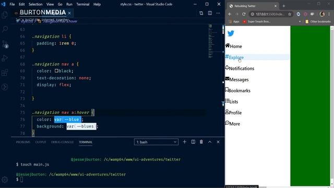The width and height of the screenshot is (334, 188).
Task: Close the terminal panel
Action: point(218,142)
